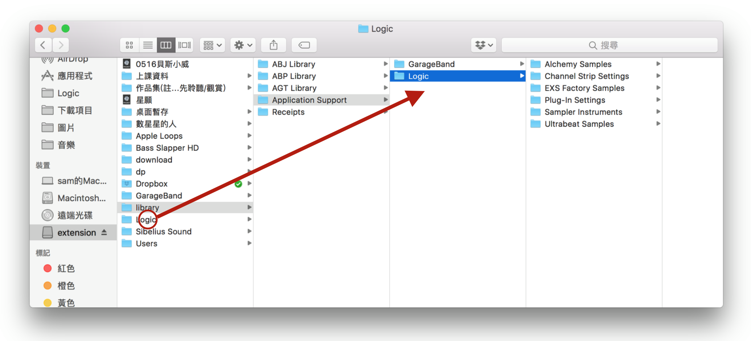
Task: Go back with the left chevron button
Action: tap(43, 45)
